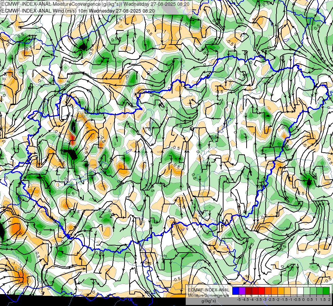The width and height of the screenshot is (333, 306).
Task: Click ECMWF-INDEX-ANAL text in the legend box
Action: pyautogui.click(x=209, y=290)
